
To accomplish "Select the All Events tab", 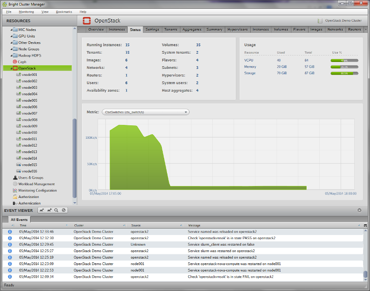I will click(19, 219).
